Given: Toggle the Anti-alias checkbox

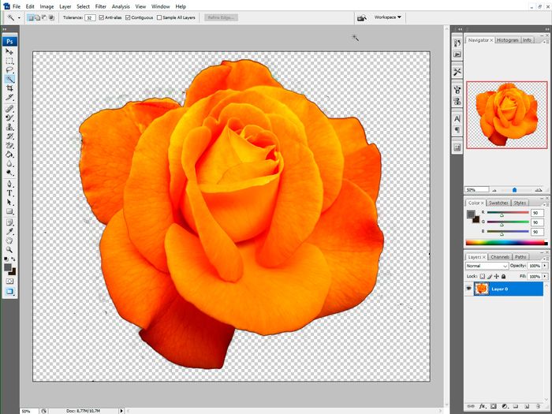Looking at the screenshot, I should click(102, 17).
